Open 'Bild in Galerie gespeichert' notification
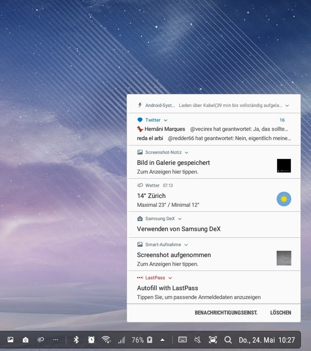 pos(173,163)
